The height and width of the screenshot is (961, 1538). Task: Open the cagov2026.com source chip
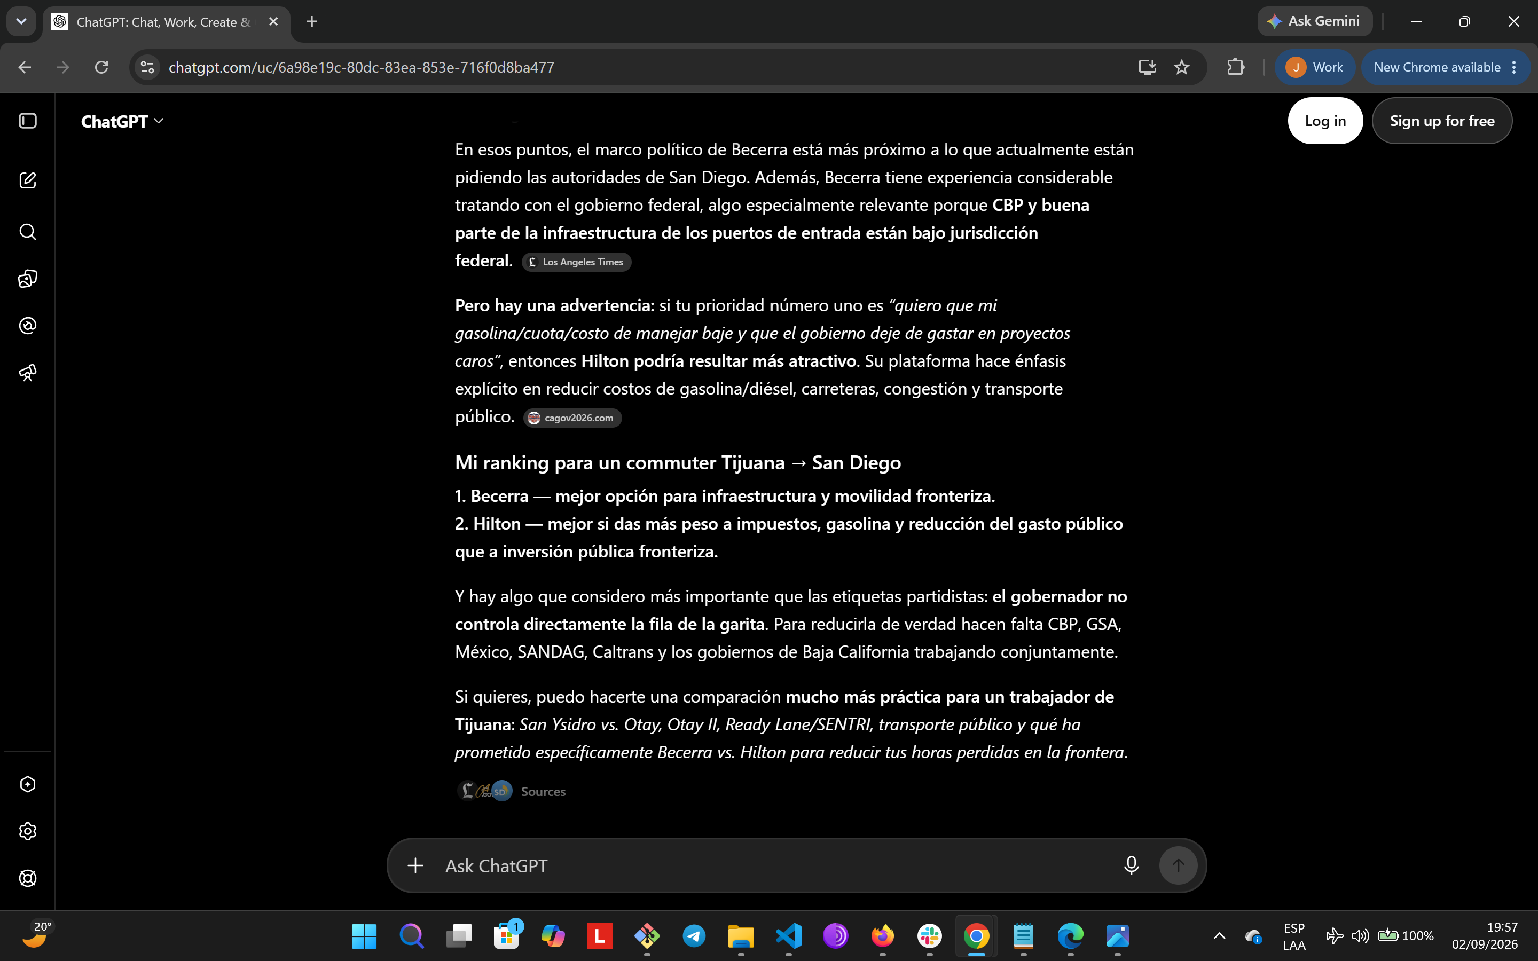pos(572,418)
